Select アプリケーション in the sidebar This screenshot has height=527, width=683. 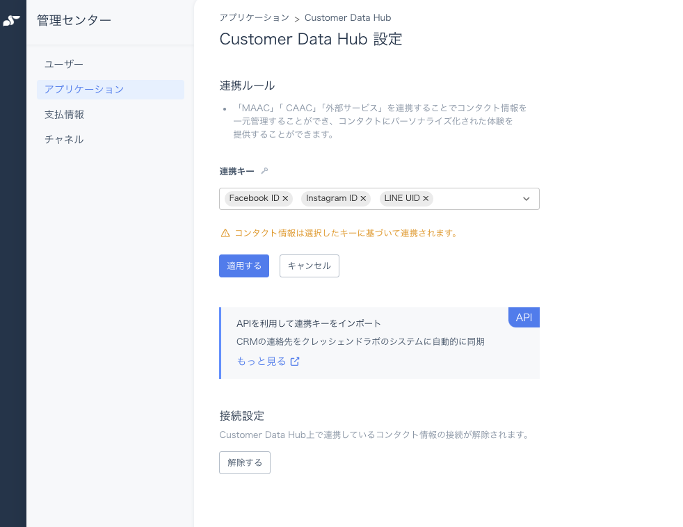(84, 90)
